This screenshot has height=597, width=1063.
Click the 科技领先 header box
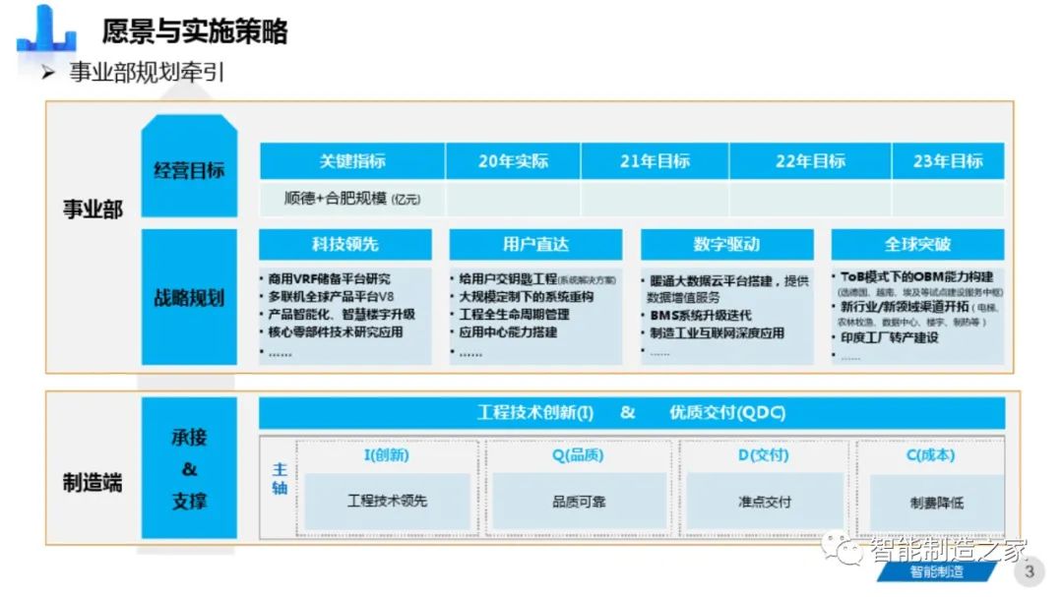345,245
